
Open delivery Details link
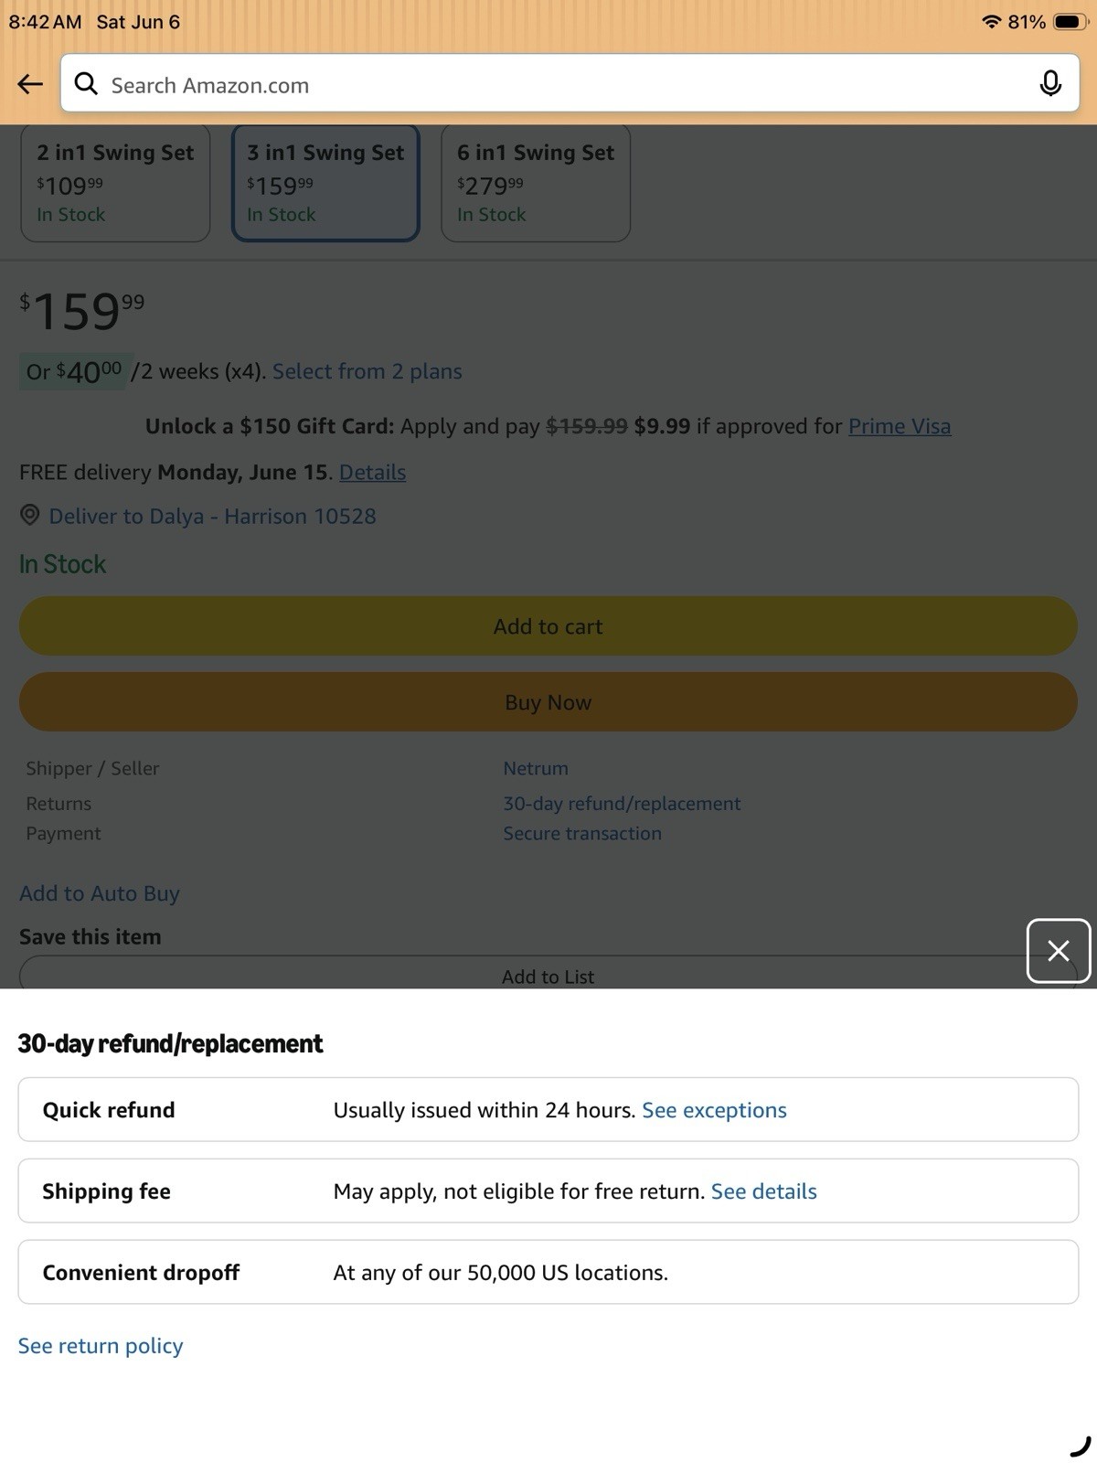(372, 472)
